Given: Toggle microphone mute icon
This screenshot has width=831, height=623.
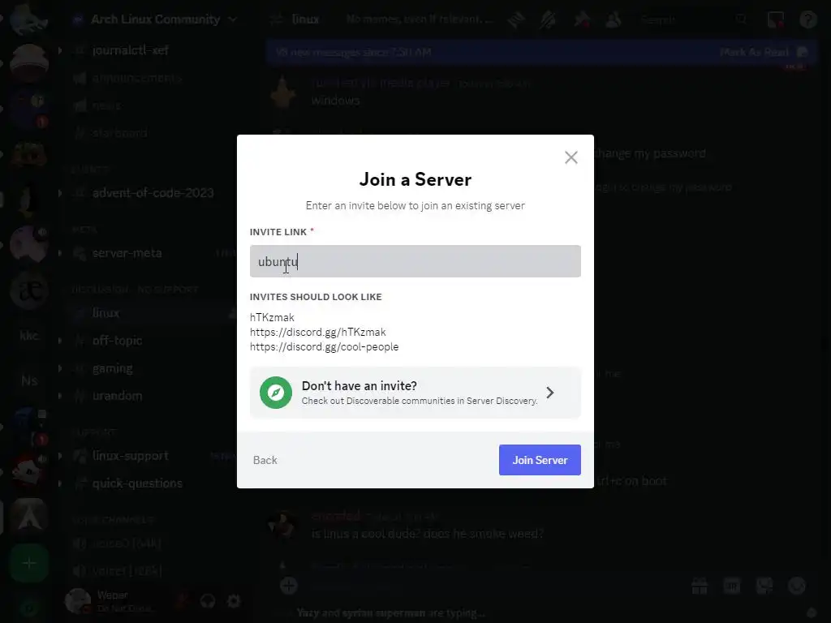Looking at the screenshot, I should click(x=182, y=601).
